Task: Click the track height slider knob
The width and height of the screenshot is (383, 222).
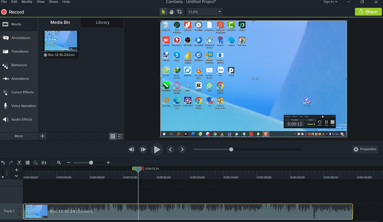Action: coord(3,177)
